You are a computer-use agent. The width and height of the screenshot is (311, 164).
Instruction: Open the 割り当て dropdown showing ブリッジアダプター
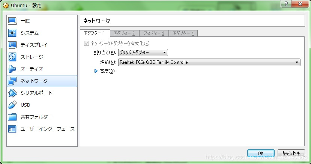pyautogui.click(x=143, y=53)
